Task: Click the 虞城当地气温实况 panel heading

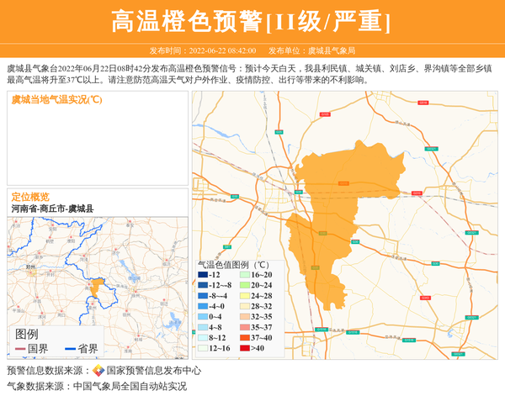Action: (56, 100)
